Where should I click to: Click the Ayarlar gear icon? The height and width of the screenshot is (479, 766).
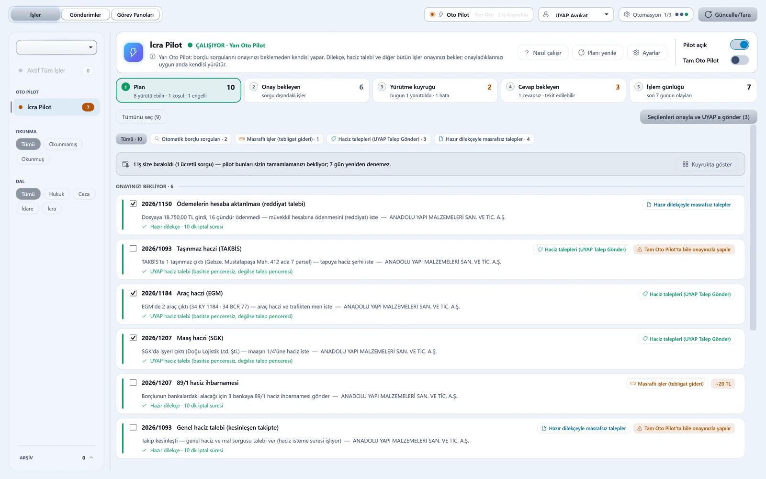click(x=636, y=53)
